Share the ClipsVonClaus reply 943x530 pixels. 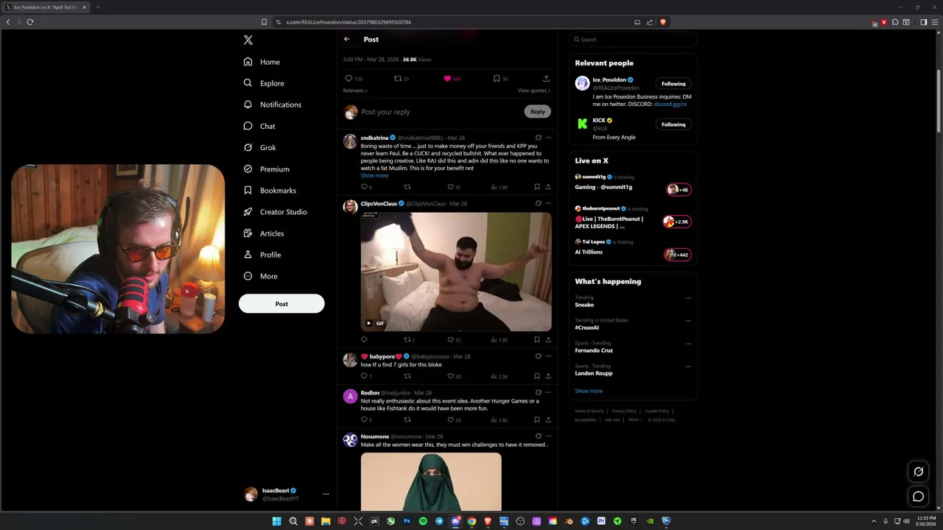click(x=548, y=339)
